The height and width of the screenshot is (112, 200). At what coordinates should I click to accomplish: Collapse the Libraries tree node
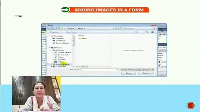coord(51,50)
